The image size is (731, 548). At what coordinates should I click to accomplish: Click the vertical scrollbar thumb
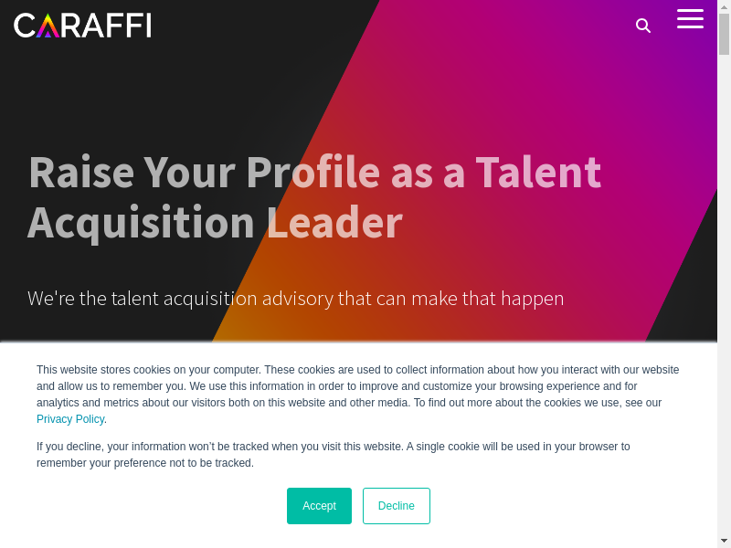click(724, 34)
